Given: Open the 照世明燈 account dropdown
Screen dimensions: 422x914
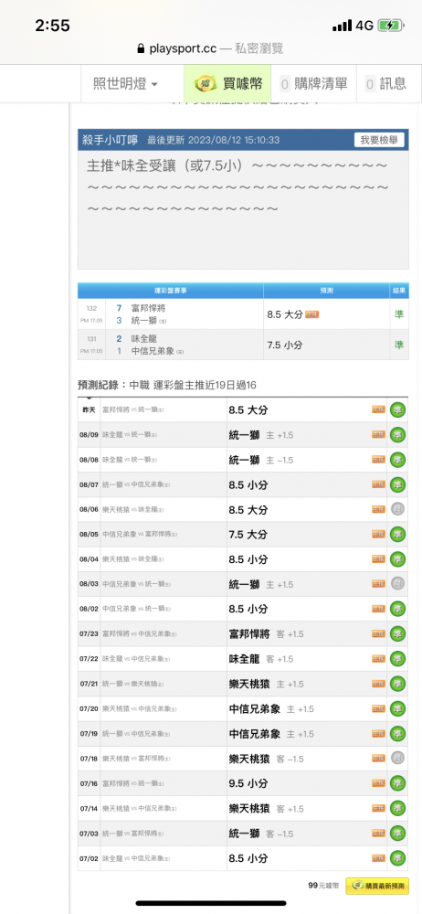Looking at the screenshot, I should coord(126,84).
